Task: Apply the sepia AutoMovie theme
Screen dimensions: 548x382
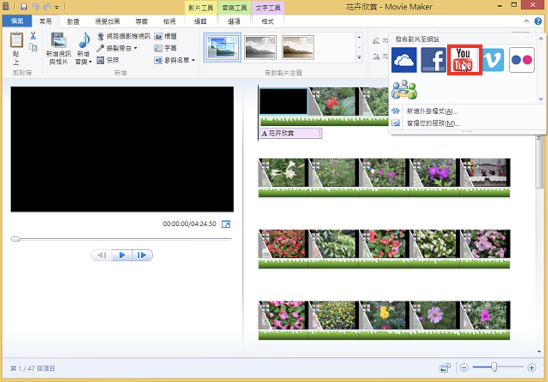Action: pyautogui.click(x=298, y=47)
